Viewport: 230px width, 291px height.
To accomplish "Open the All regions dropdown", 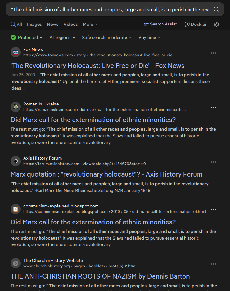I will tap(62, 37).
